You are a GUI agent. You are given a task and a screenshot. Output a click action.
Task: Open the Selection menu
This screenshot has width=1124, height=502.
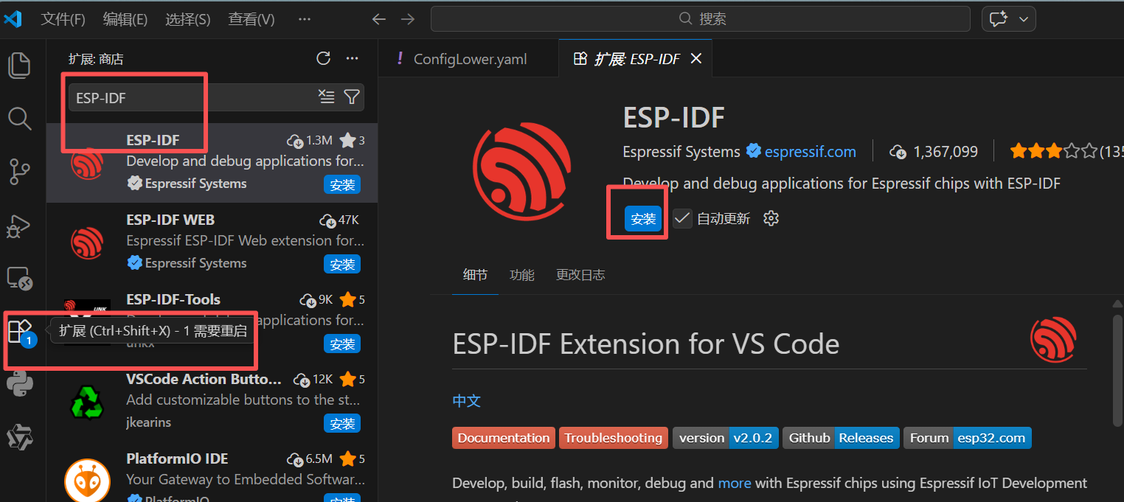pos(187,19)
